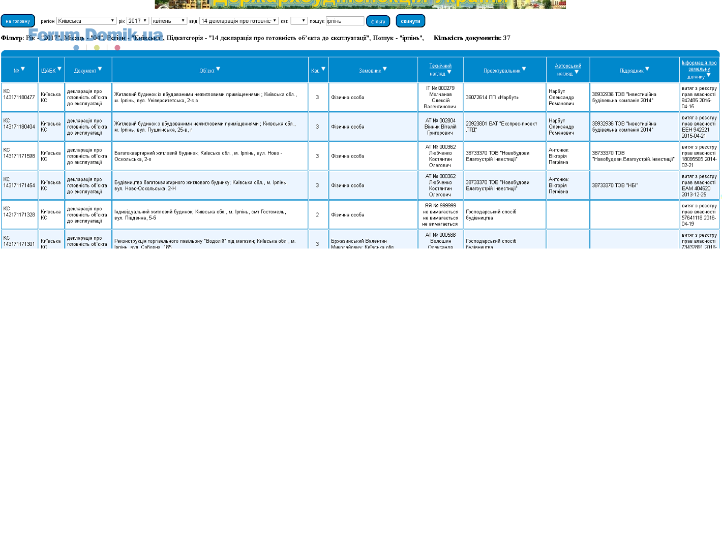The width and height of the screenshot is (722, 534).
Task: Click land info cell 'ЕАМ 404620 2013-12-25'
Action: pos(699,185)
